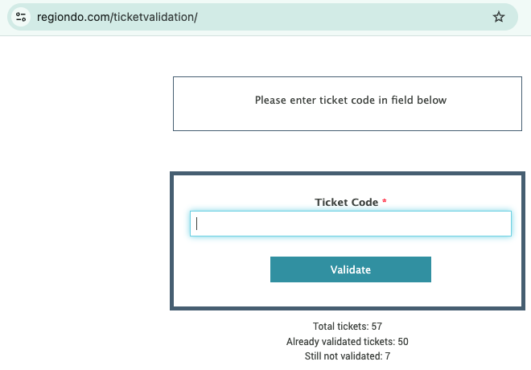The height and width of the screenshot is (370, 531).
Task: Focus the Ticket Code input field
Action: point(351,224)
